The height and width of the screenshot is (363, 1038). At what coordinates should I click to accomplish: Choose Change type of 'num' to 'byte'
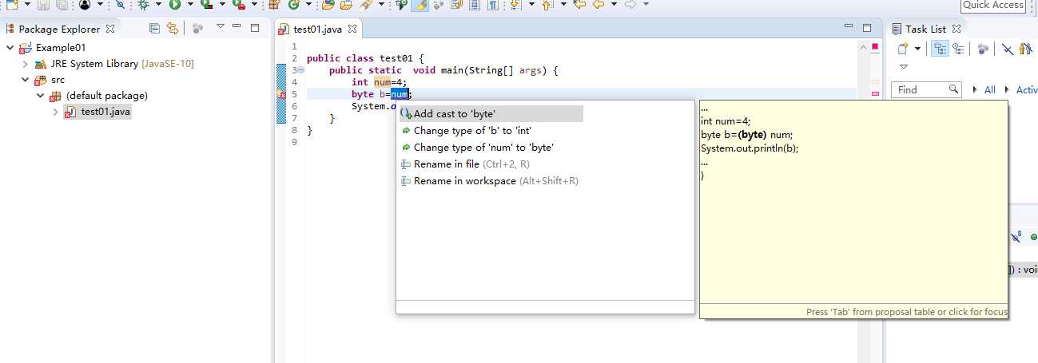click(x=483, y=148)
